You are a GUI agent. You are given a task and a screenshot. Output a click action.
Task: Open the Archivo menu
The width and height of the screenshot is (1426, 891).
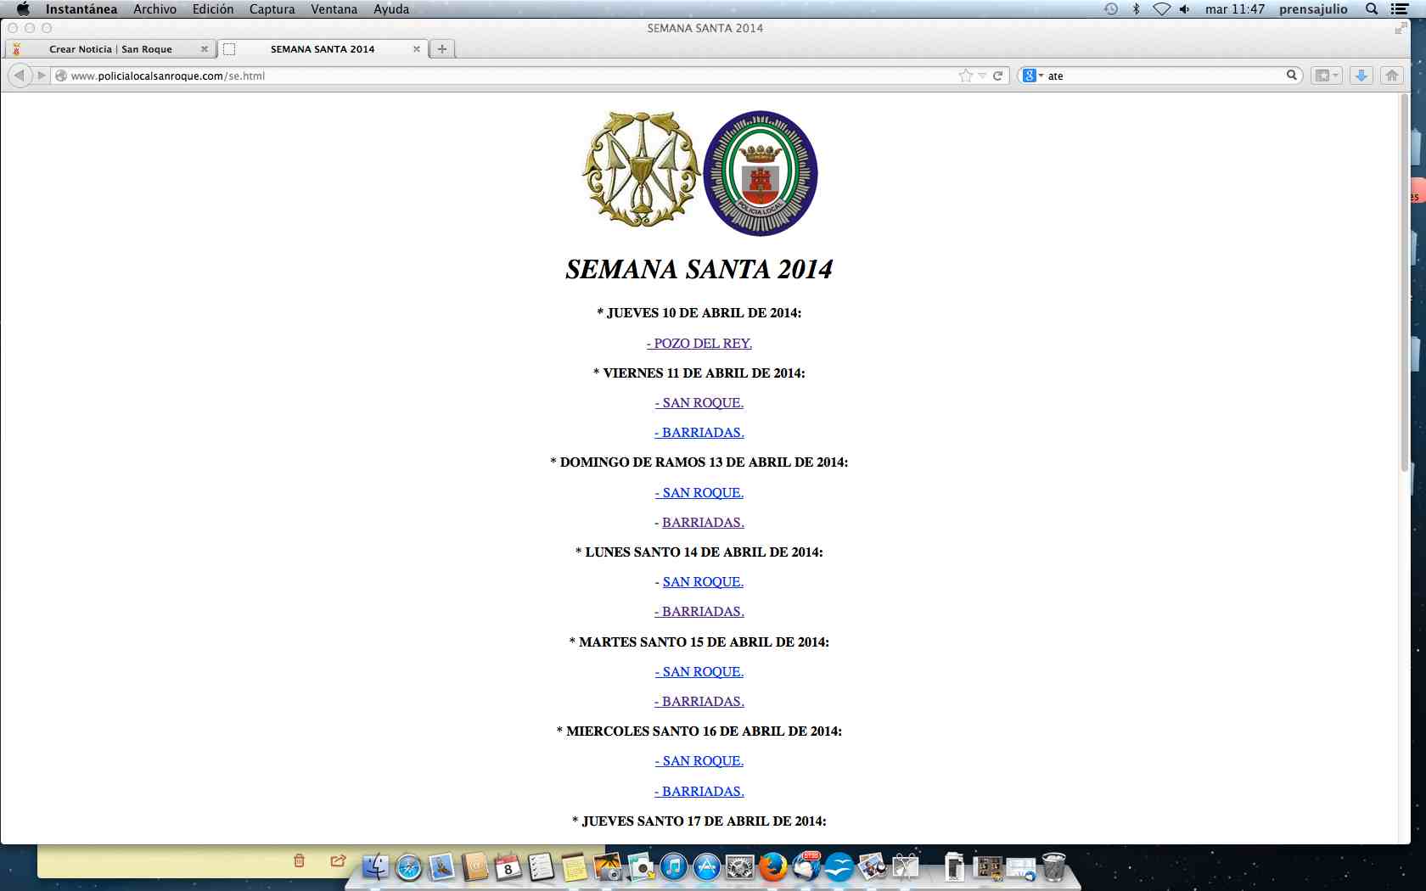click(154, 9)
